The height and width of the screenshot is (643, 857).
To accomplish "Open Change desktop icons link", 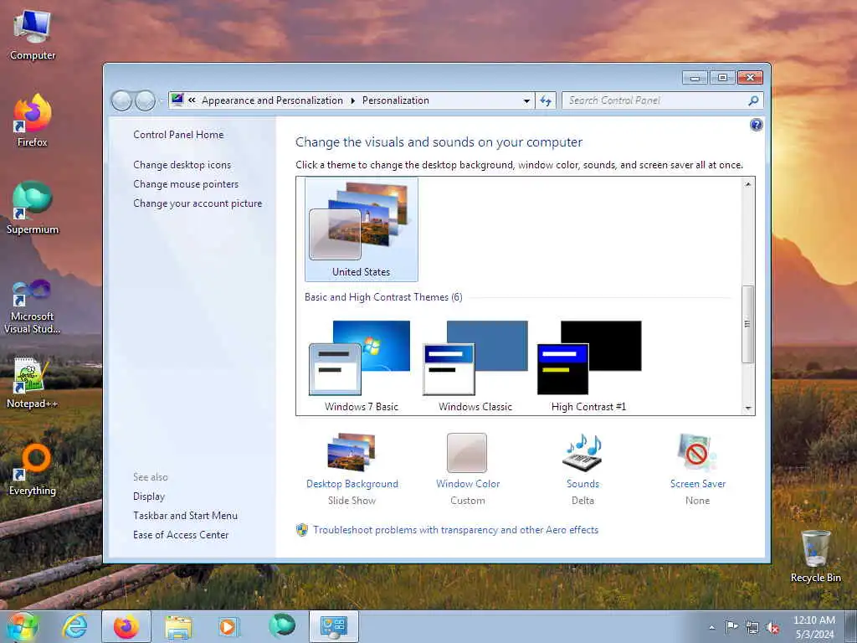I will coord(182,165).
